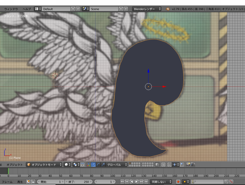Click the blue Z axis manipulator arrow
The height and width of the screenshot is (185, 245).
click(x=148, y=70)
